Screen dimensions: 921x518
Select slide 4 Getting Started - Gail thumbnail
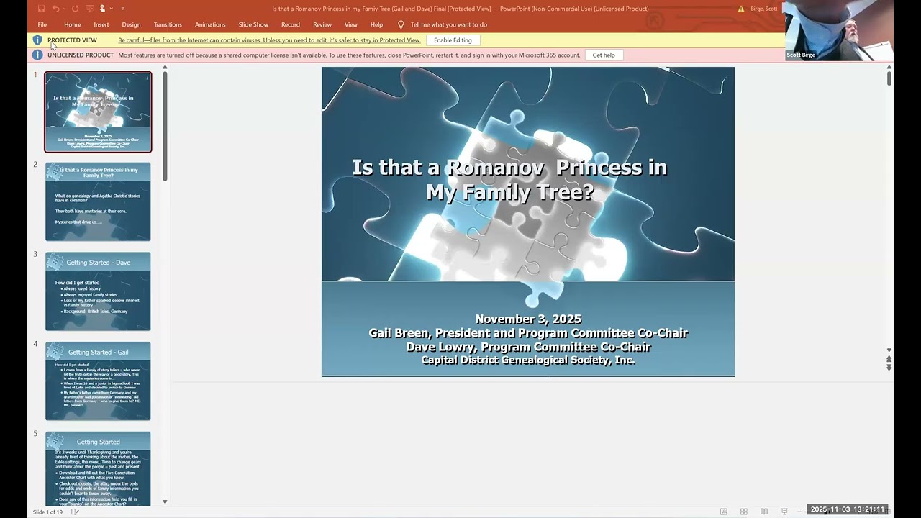[x=98, y=381]
